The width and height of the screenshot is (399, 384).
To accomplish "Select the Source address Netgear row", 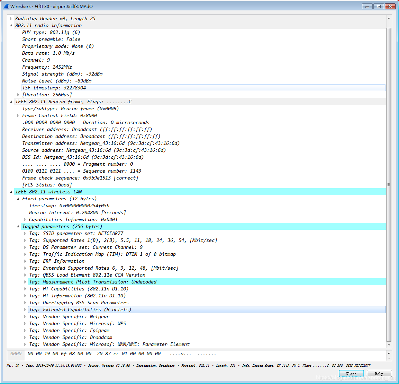I will (203, 150).
